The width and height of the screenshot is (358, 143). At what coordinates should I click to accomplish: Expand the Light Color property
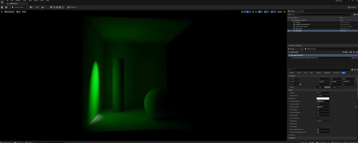[289, 98]
